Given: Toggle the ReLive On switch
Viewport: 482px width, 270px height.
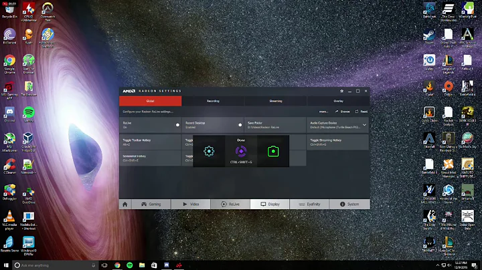Looking at the screenshot, I should pyautogui.click(x=177, y=125).
